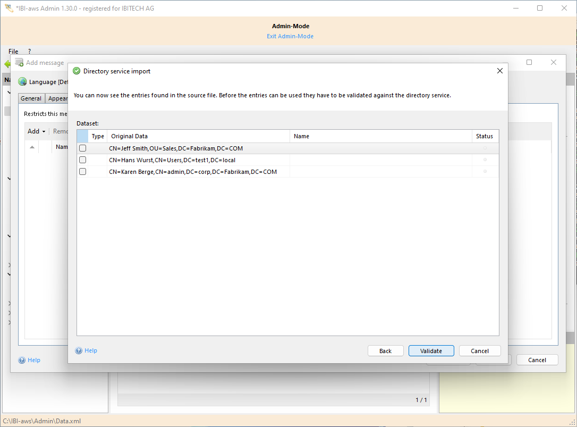Open the File menu
The width and height of the screenshot is (577, 427).
13,52
